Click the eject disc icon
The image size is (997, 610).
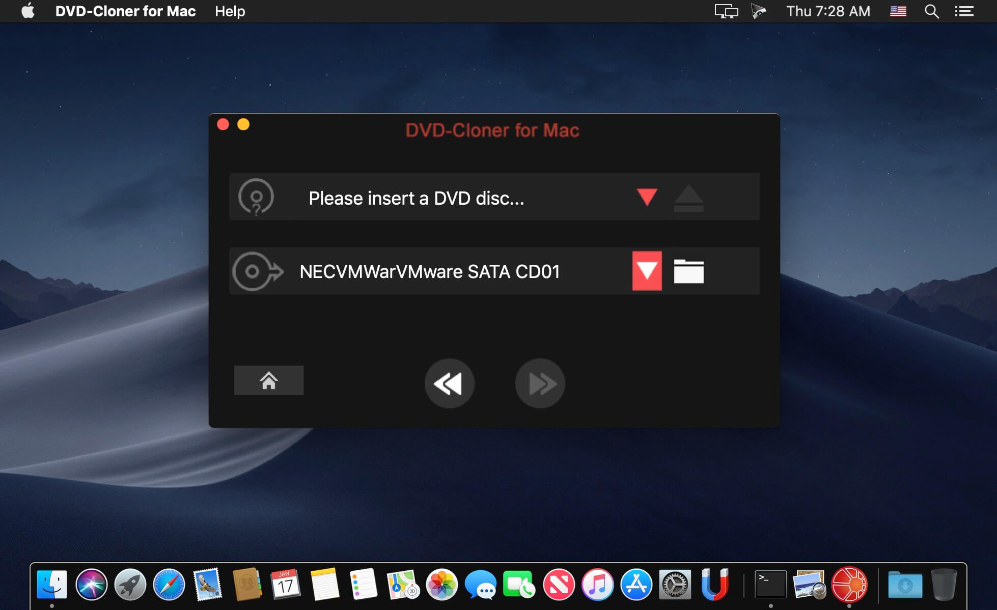[688, 198]
